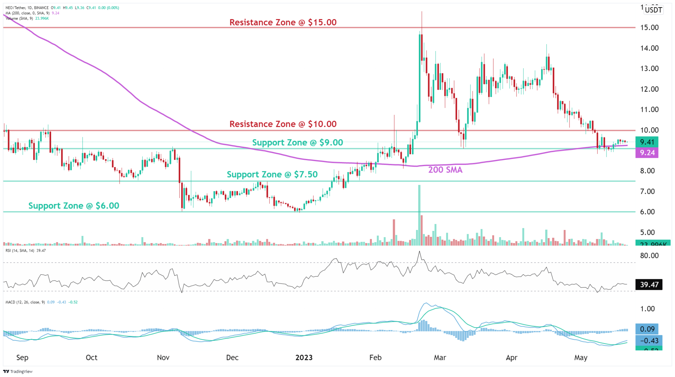This screenshot has height=377, width=675.
Task: Click the Dec label on time axis
Action: coord(232,358)
